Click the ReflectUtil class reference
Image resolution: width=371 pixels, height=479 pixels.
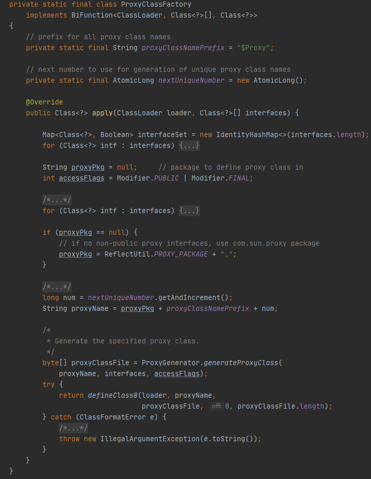click(x=127, y=254)
